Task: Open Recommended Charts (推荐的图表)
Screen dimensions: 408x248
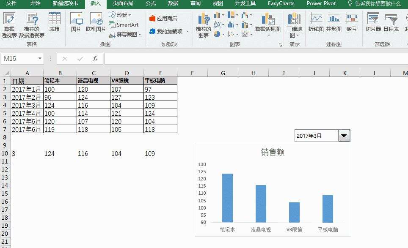Action: tap(204, 25)
